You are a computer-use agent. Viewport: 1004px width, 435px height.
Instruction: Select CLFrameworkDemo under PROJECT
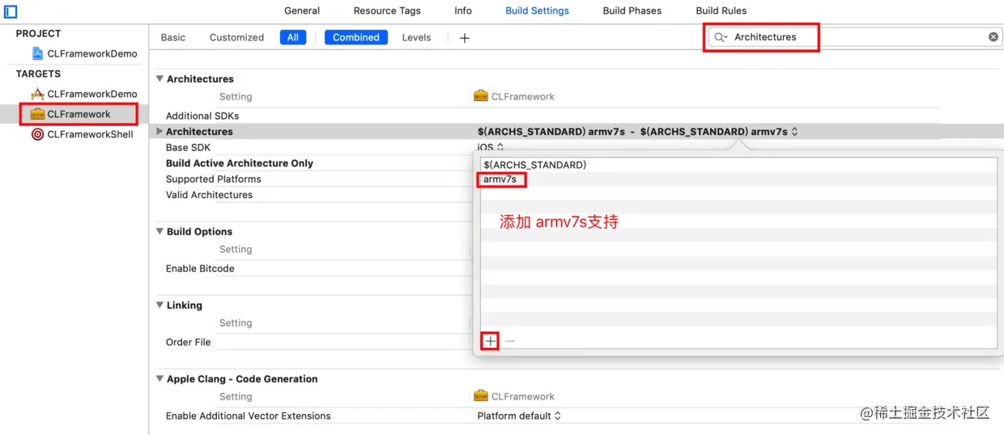pos(92,53)
